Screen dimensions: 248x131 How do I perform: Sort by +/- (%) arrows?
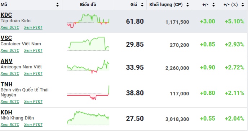[243, 5]
